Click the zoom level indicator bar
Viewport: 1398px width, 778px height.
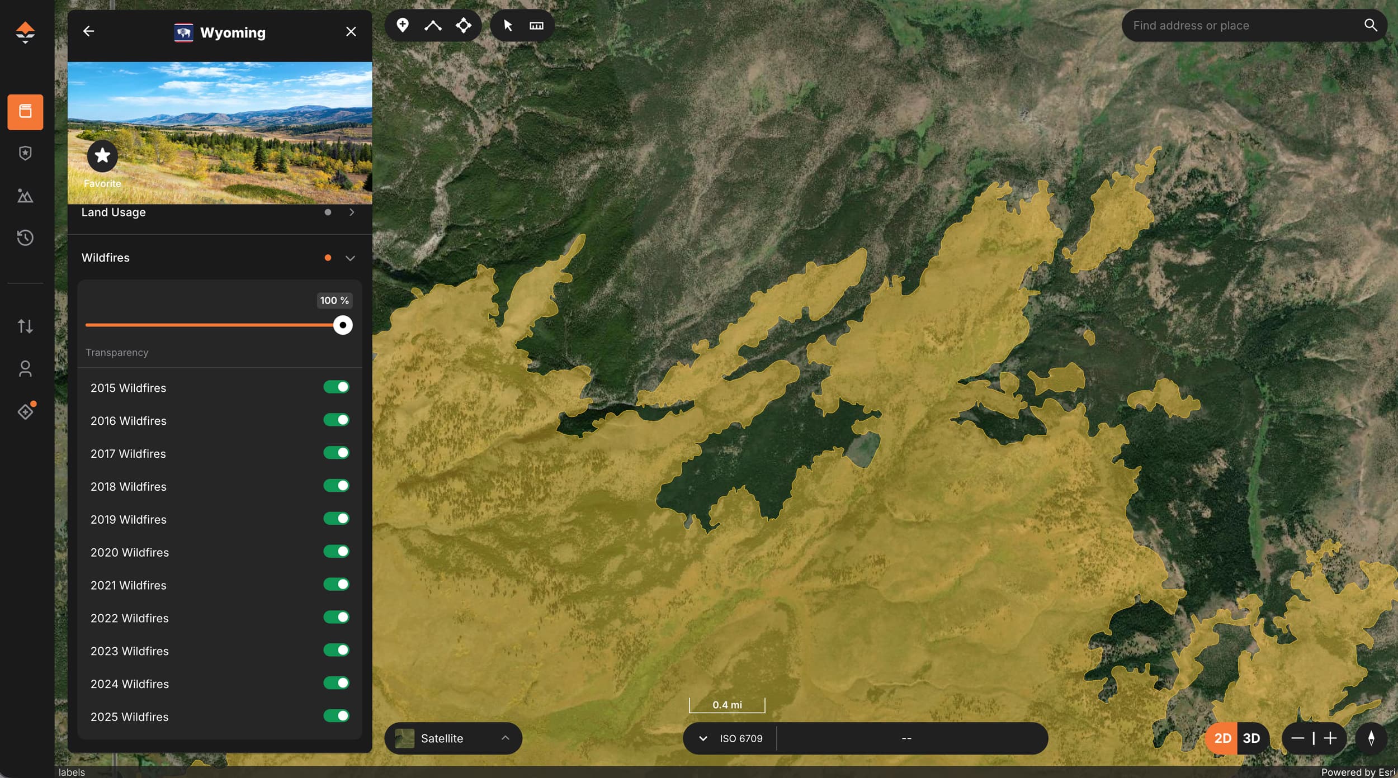click(1314, 738)
